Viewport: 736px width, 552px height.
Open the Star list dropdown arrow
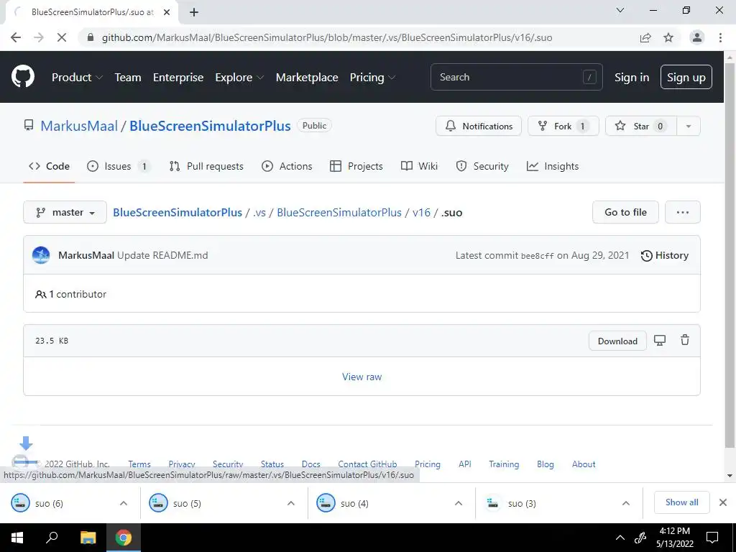[x=688, y=126]
